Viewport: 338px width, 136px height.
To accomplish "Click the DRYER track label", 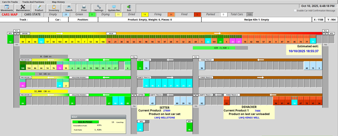I will (x=25, y=33).
